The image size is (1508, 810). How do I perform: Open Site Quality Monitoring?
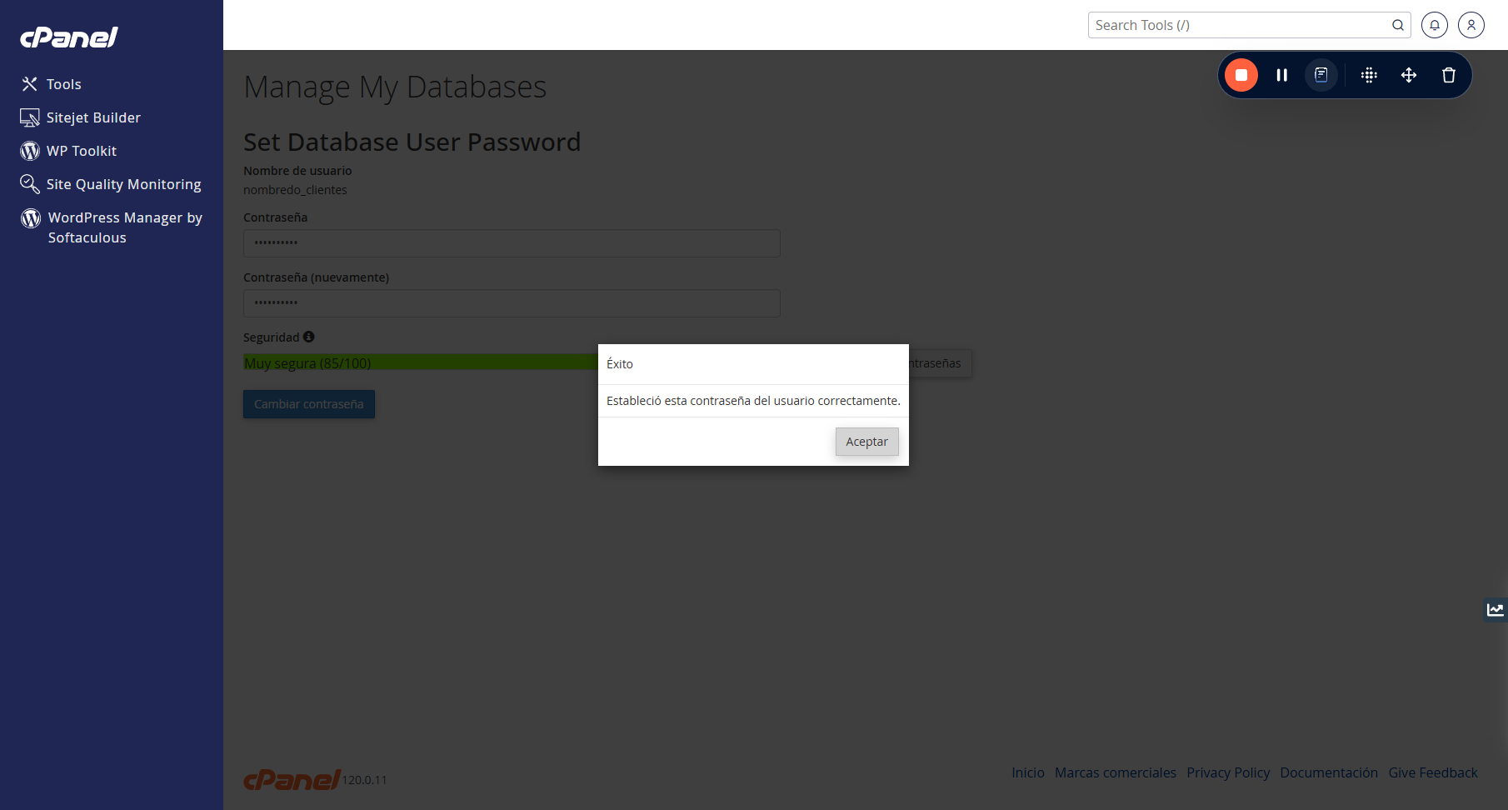click(111, 184)
